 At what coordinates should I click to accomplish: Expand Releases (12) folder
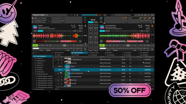pos(35,61)
